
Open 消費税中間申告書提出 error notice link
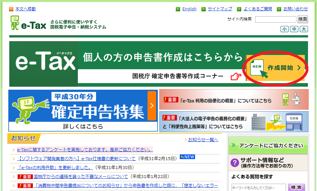[x=126, y=186]
